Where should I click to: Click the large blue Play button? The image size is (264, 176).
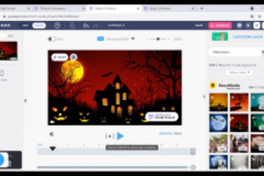point(120,136)
